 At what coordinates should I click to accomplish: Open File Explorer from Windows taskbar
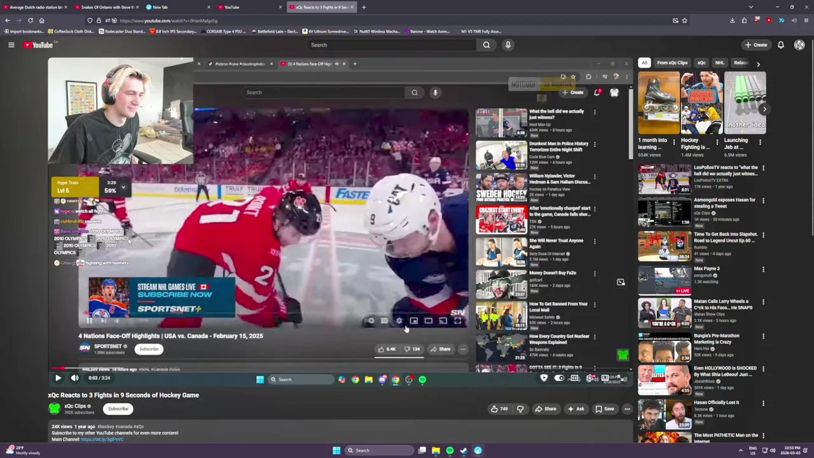tap(436, 450)
